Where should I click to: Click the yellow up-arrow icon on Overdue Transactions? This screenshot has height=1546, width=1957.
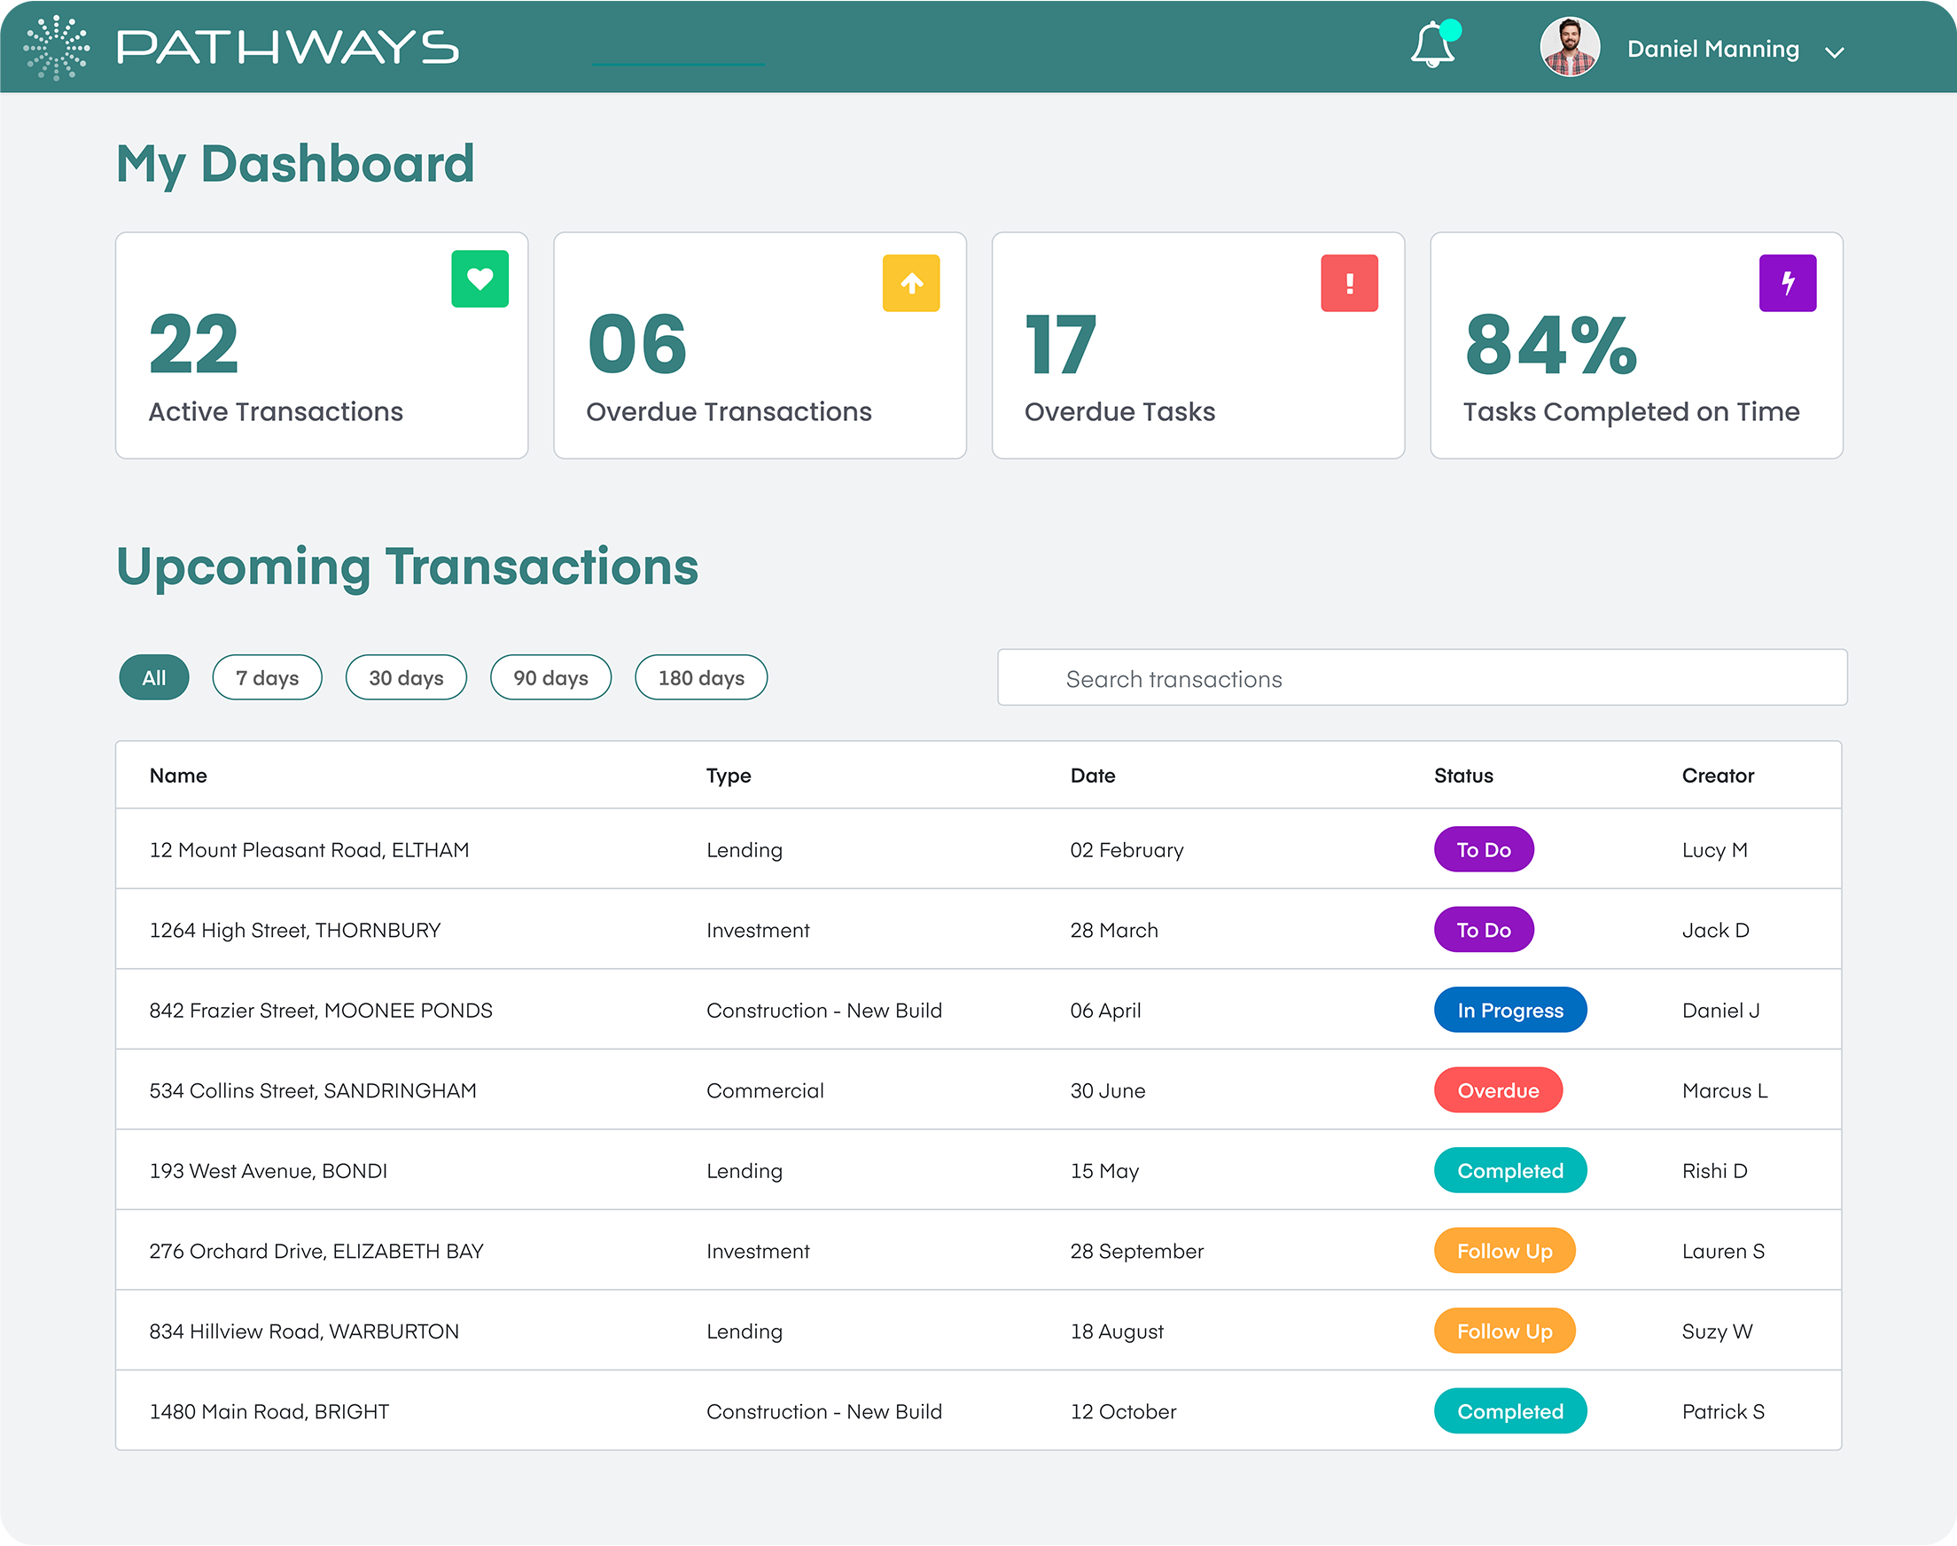[910, 284]
